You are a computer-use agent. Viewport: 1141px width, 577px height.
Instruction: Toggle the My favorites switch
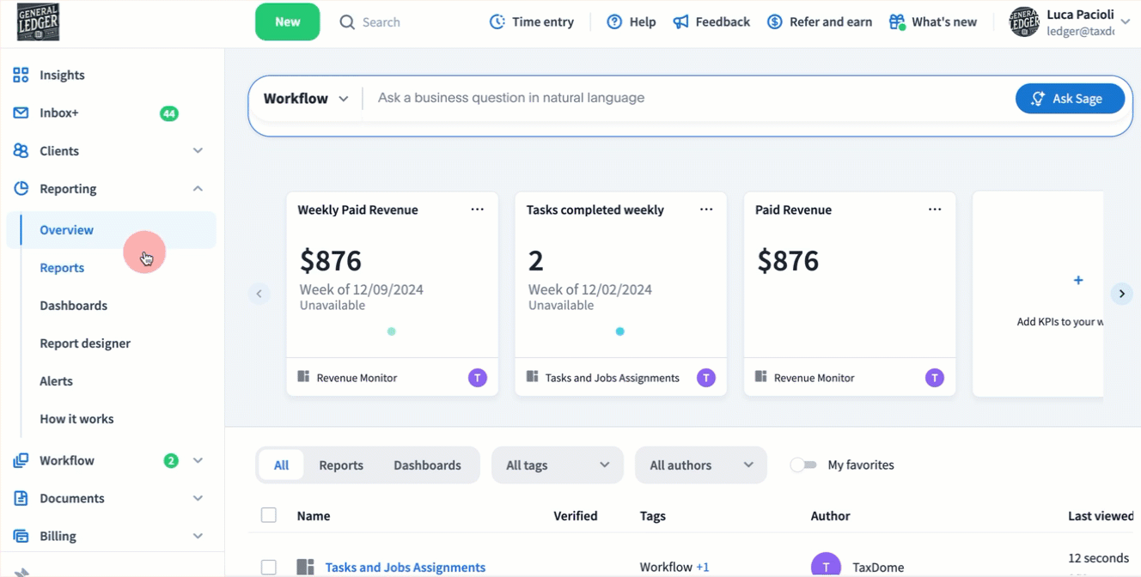coord(803,465)
